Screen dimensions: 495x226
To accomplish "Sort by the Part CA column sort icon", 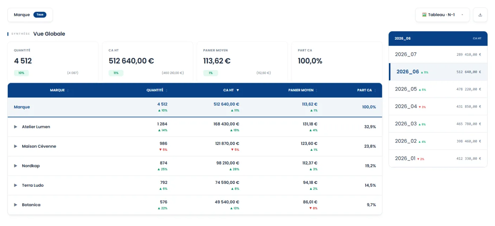I will [375, 91].
